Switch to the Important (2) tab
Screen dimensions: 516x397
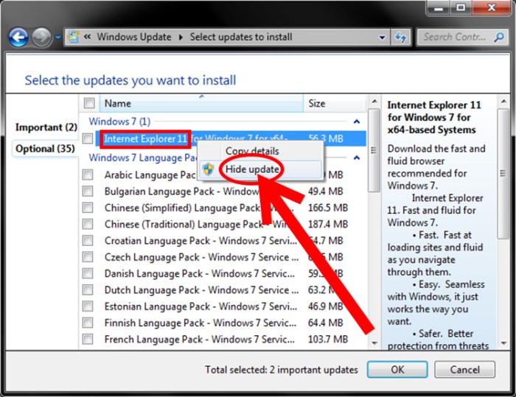point(46,127)
